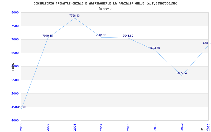The height and width of the screenshot is (132, 211).
Task: Click the 'Euro' y-axis title
Action: [13, 67]
